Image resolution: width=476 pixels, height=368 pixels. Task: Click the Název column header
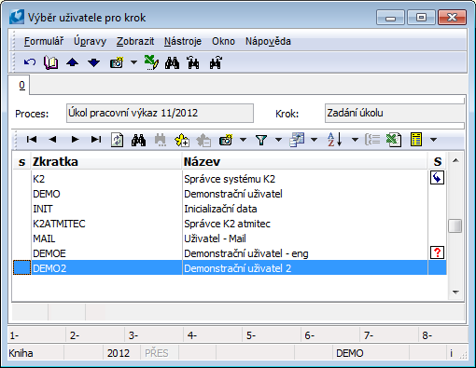point(305,162)
